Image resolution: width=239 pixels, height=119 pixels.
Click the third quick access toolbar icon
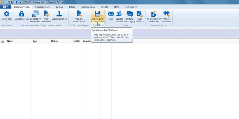click(x=17, y=2)
